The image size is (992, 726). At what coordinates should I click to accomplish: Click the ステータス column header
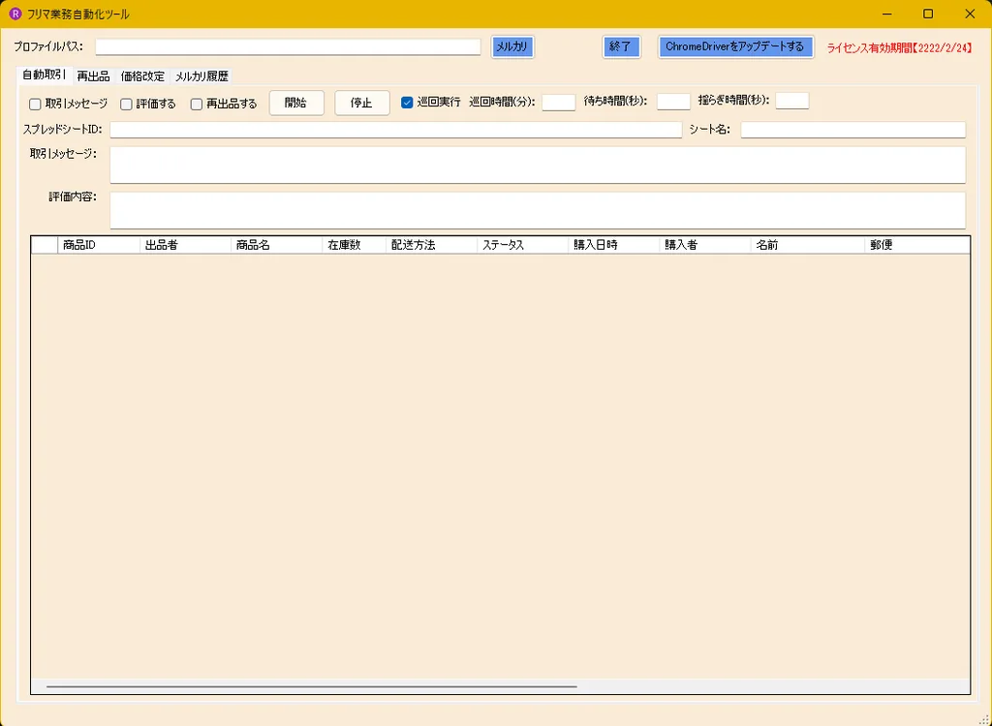click(x=522, y=245)
